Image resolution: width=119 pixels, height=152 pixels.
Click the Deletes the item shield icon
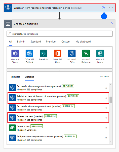12,118
